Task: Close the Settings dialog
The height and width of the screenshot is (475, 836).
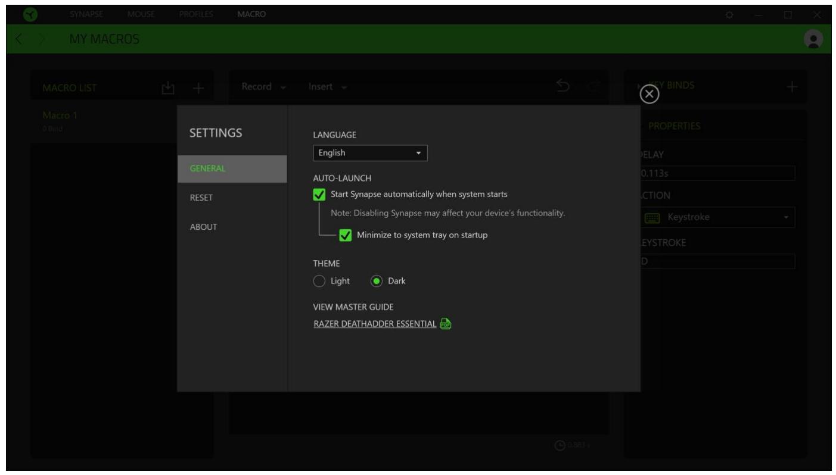Action: point(649,95)
